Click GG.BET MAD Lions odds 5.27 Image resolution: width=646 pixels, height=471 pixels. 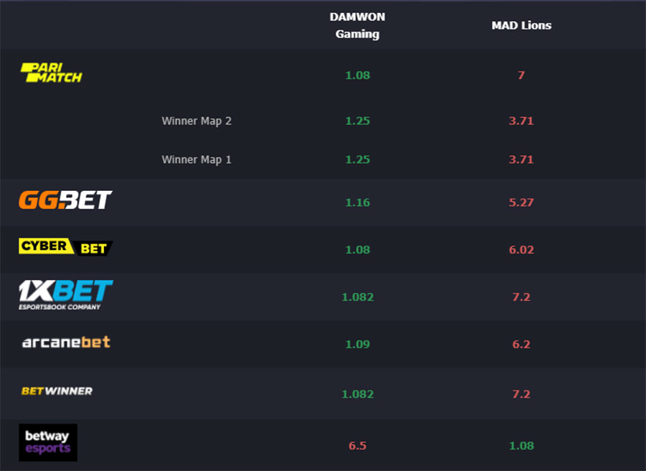(521, 202)
